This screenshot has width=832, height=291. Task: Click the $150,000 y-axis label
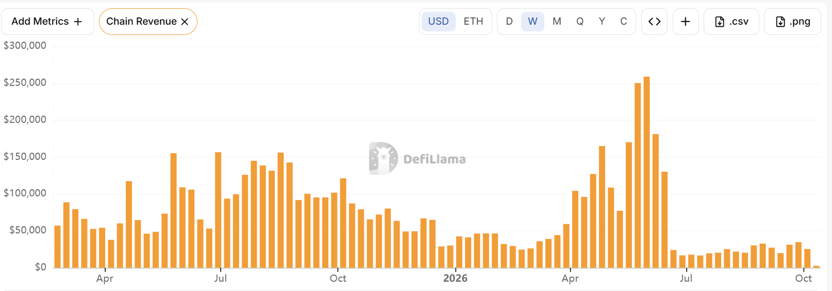(25, 157)
